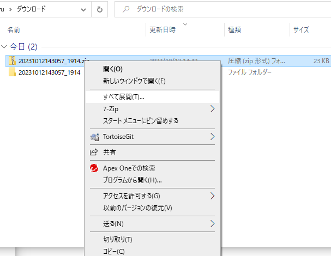Click the folder icon for 20231012143057_1914
331x256 pixels.
[13, 72]
